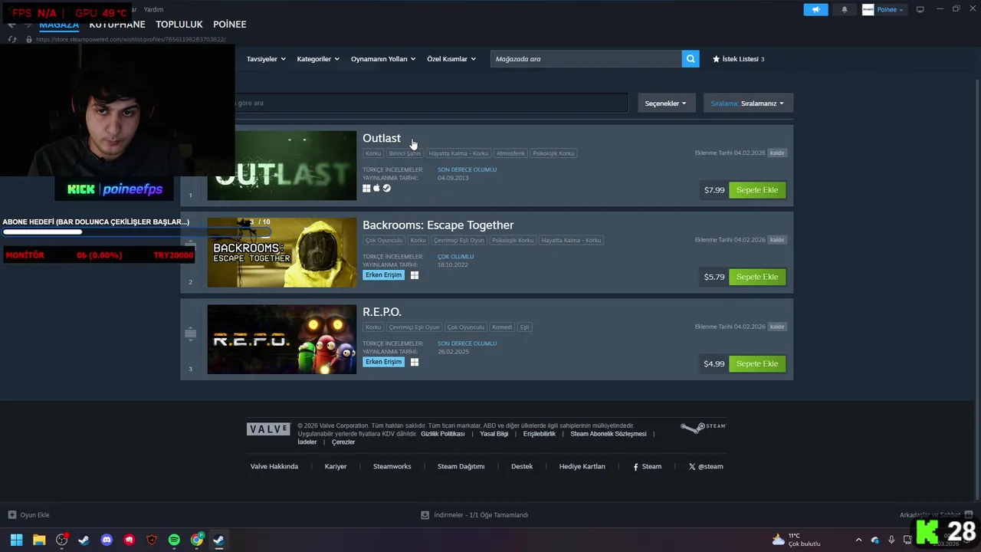
Task: Open the Yardım menu
Action: click(x=154, y=9)
